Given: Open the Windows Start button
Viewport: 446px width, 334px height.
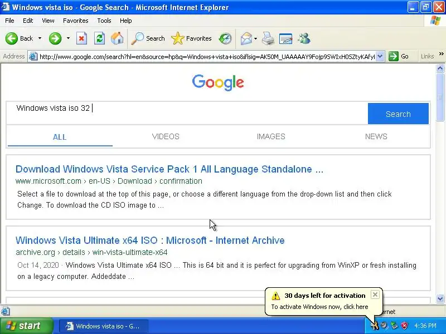Looking at the screenshot, I should tap(26, 326).
